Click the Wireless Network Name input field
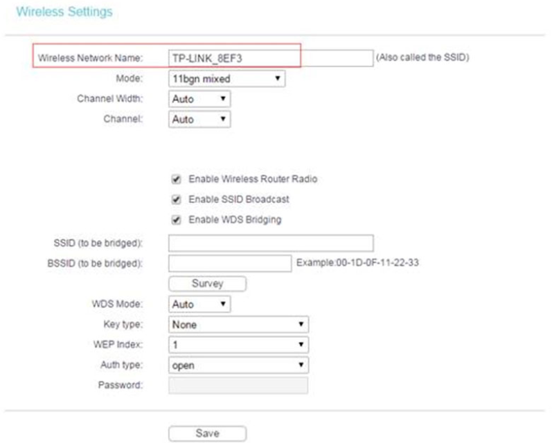 [x=270, y=58]
